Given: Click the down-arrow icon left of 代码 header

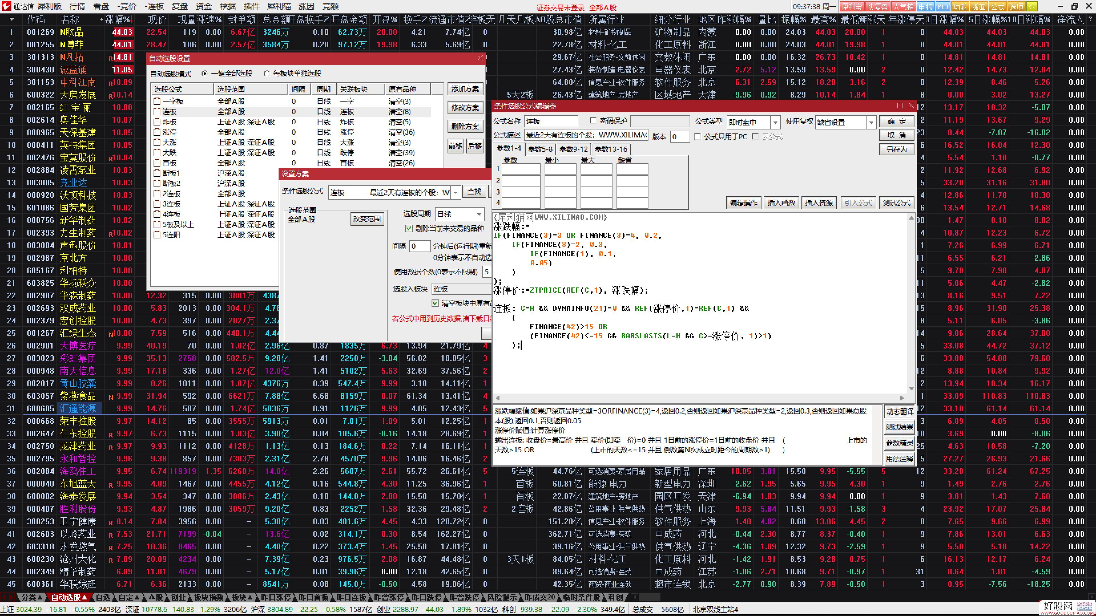Looking at the screenshot, I should [x=11, y=19].
